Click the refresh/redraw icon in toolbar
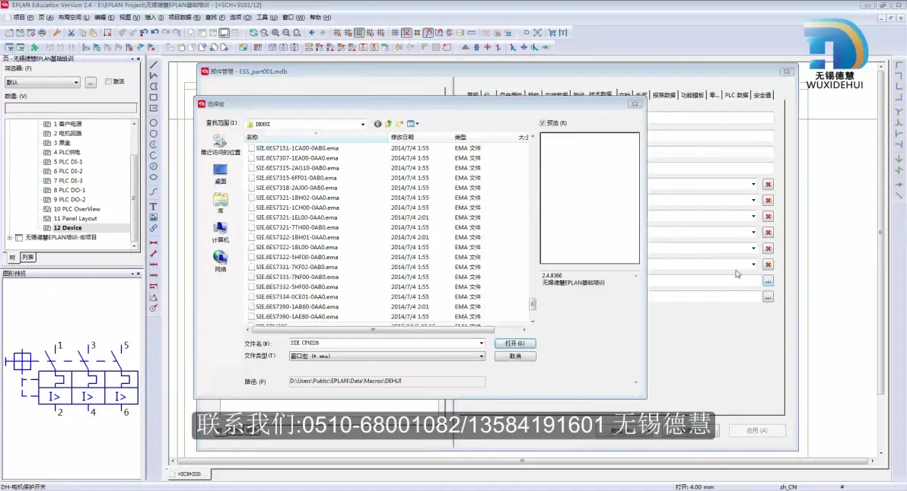The height and width of the screenshot is (491, 907). 253,33
